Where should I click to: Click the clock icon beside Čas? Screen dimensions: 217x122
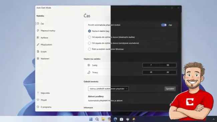[38, 23]
